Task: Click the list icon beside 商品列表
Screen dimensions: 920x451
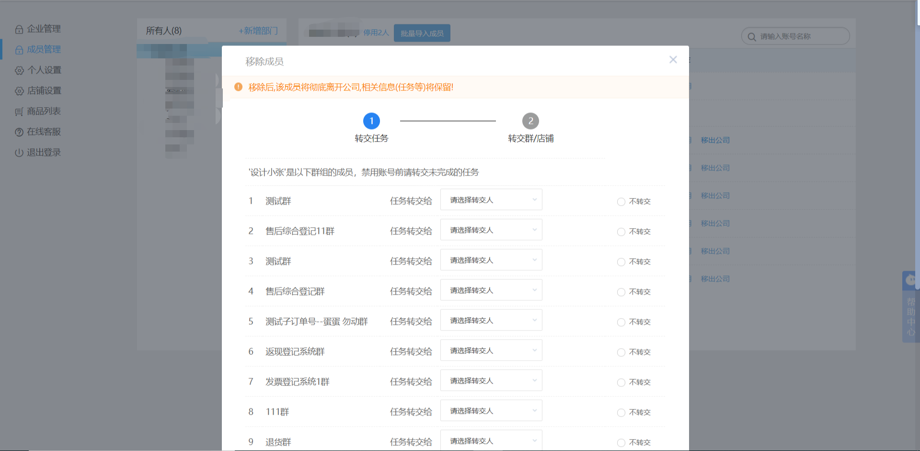Action: pos(19,112)
